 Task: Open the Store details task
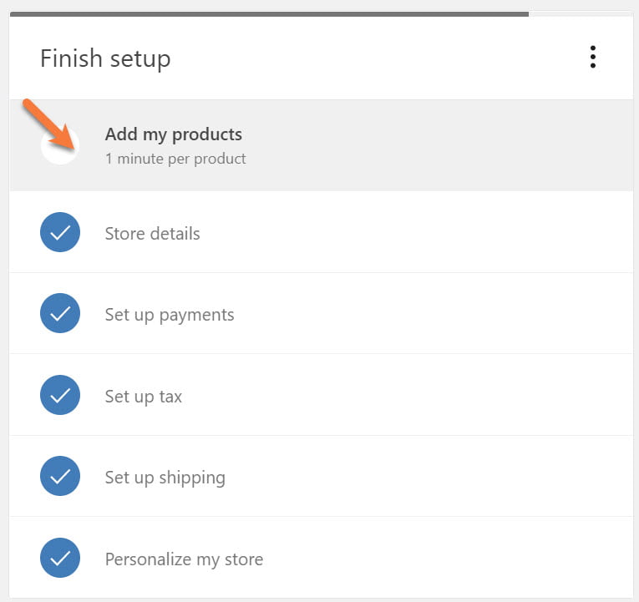click(152, 234)
